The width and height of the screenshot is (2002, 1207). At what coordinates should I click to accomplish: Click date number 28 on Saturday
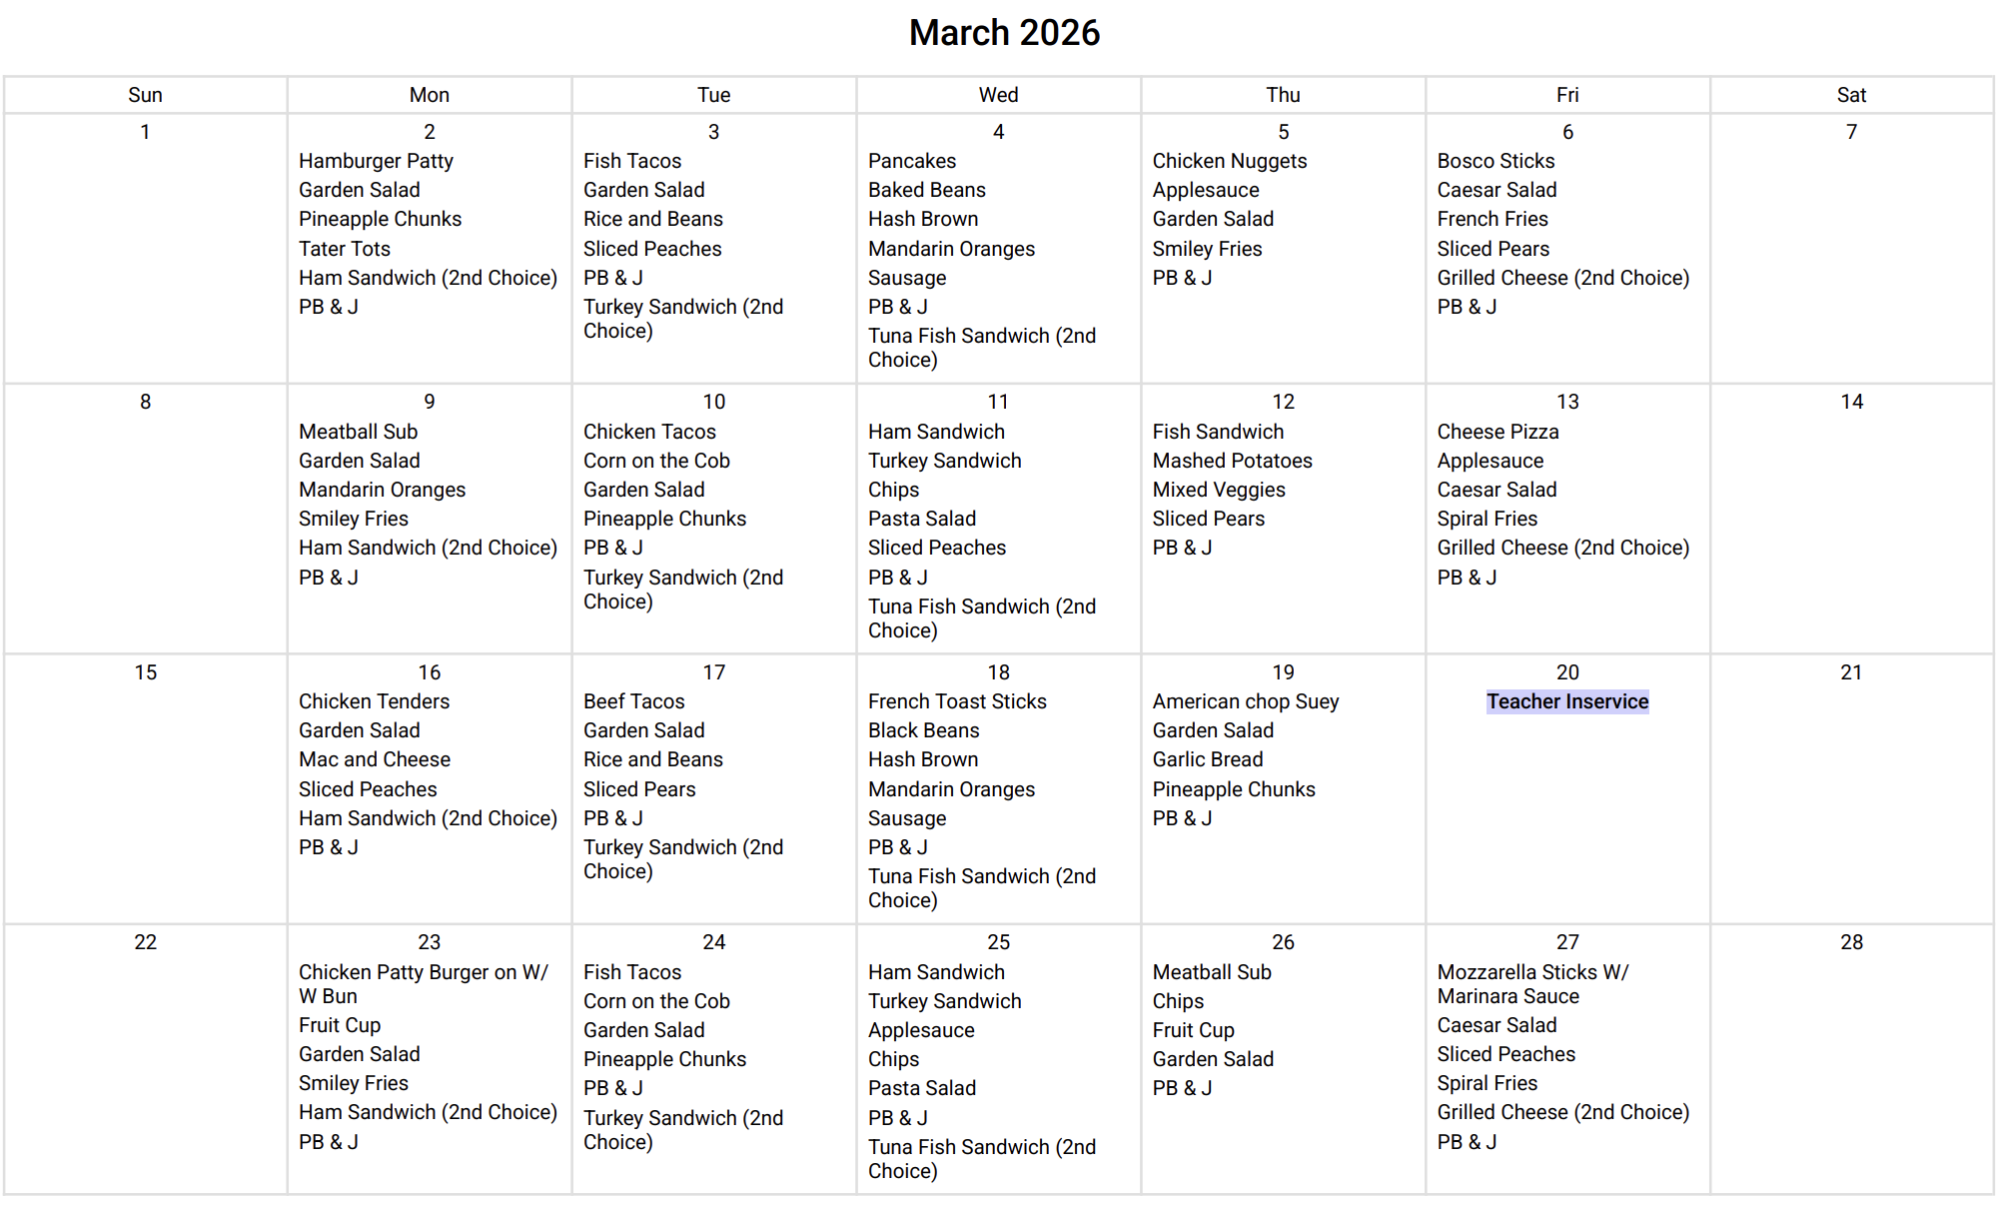1851,942
